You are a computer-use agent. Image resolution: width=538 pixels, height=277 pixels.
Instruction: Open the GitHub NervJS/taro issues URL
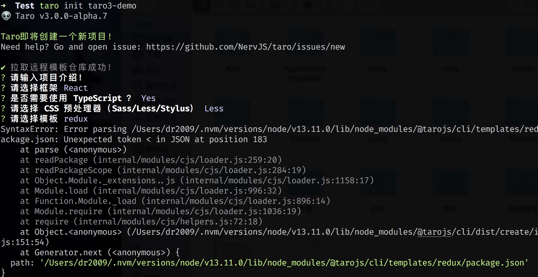pyautogui.click(x=245, y=47)
